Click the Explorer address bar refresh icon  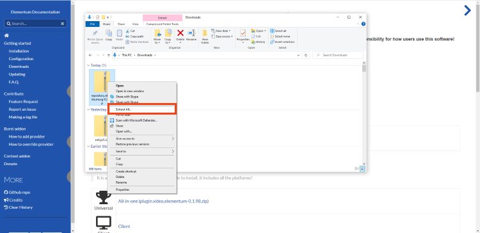(x=305, y=56)
